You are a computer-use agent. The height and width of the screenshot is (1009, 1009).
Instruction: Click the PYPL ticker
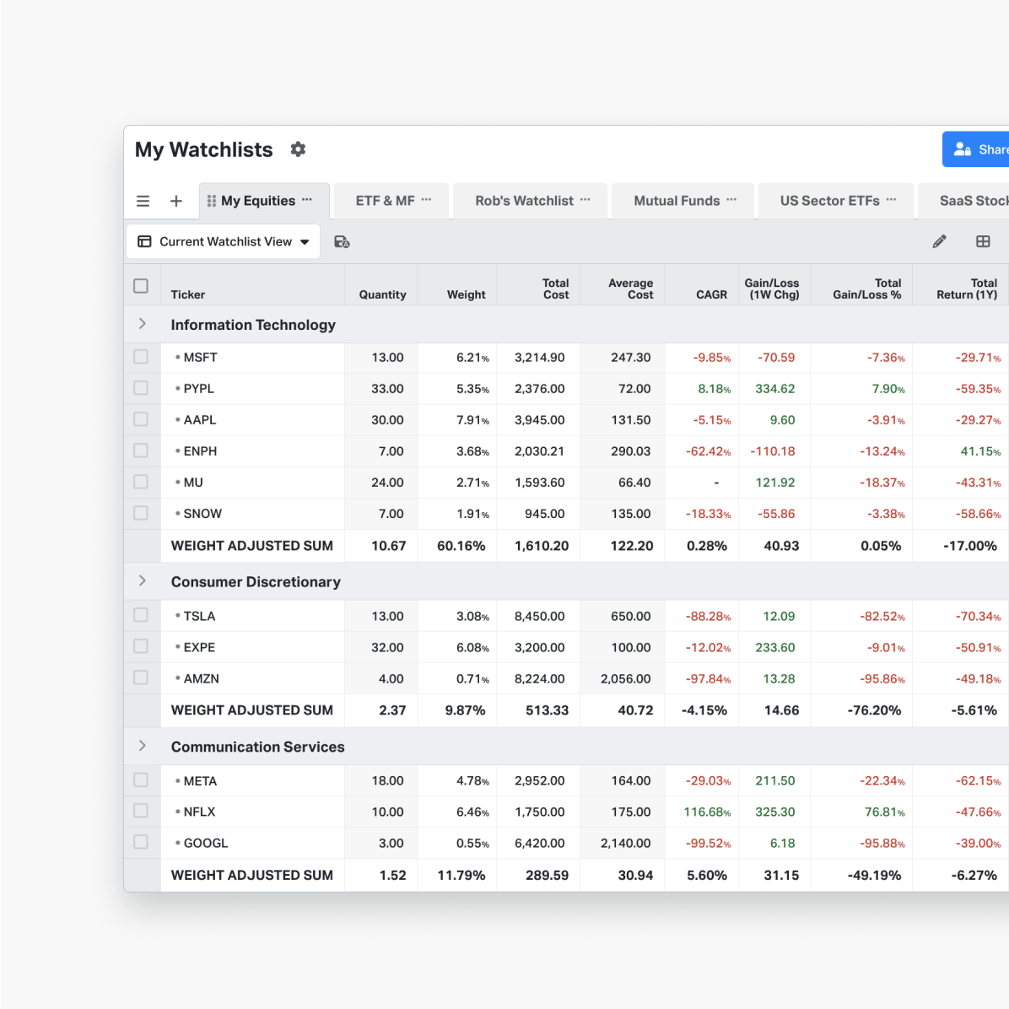[x=199, y=389]
